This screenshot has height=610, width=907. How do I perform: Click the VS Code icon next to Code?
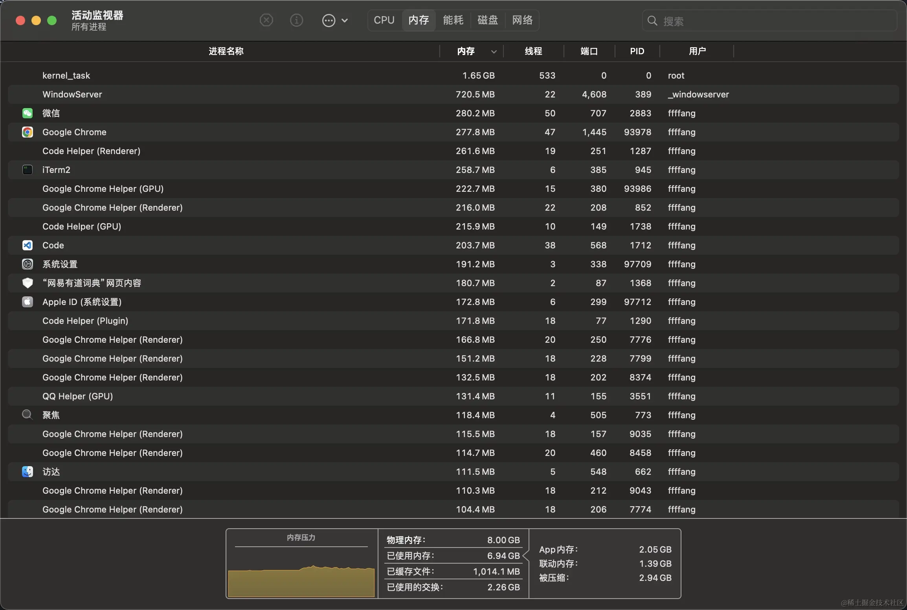(x=27, y=245)
